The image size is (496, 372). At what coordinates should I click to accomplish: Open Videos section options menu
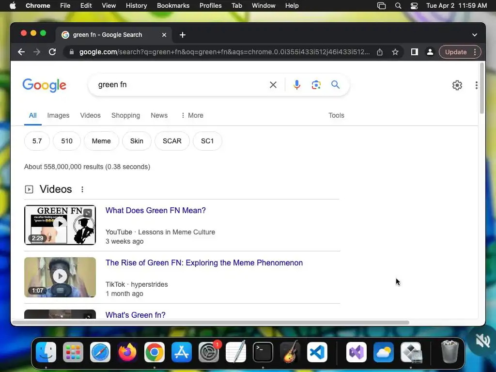coord(82,189)
